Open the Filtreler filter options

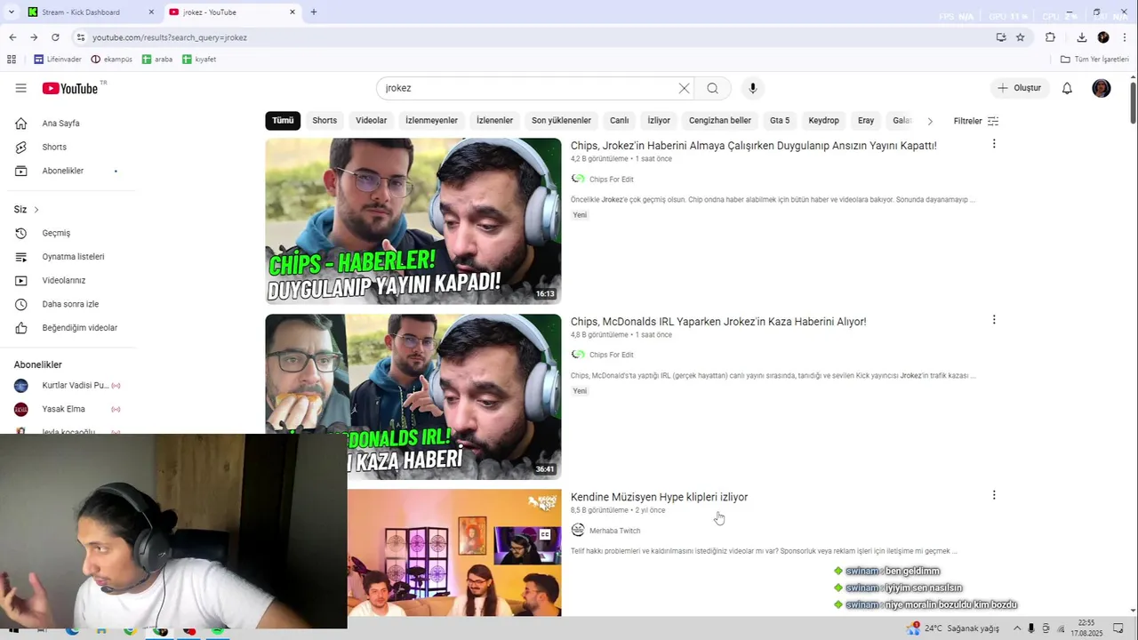[x=976, y=121]
